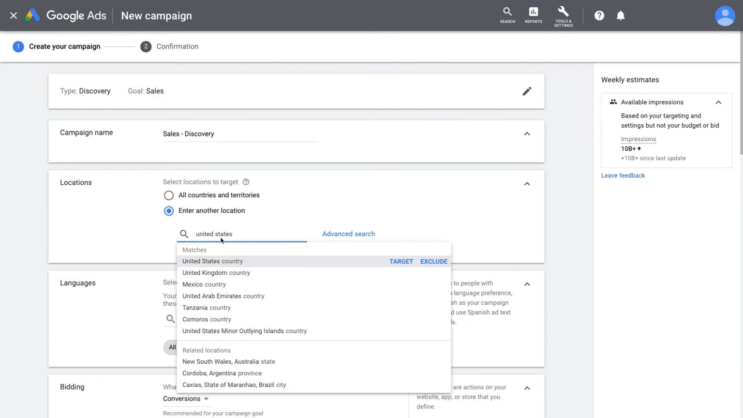This screenshot has height=418, width=743.
Task: Collapse the Available impressions panel
Action: click(x=718, y=102)
